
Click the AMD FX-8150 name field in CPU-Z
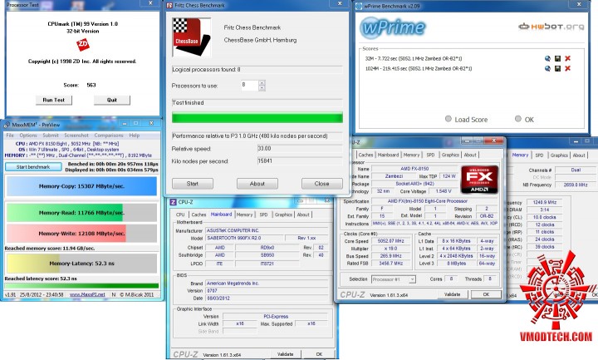point(414,168)
